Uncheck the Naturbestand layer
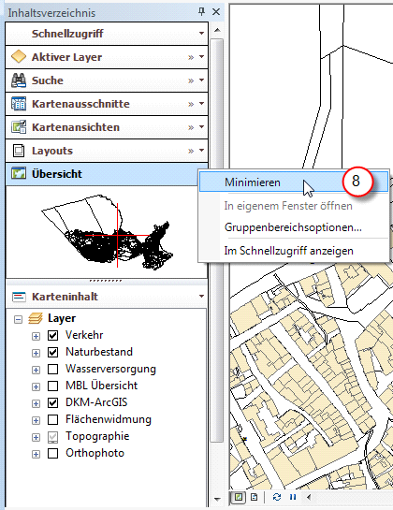 (x=52, y=352)
